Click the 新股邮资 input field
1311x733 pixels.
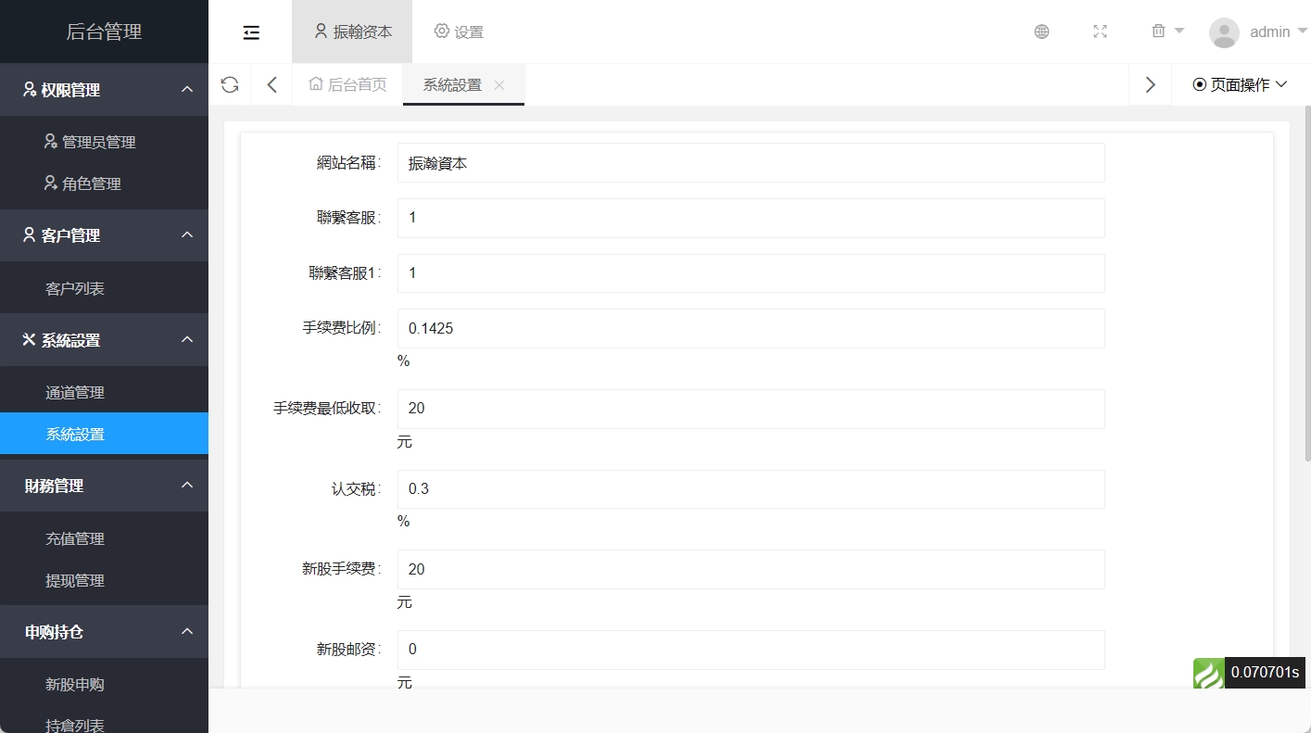(750, 650)
